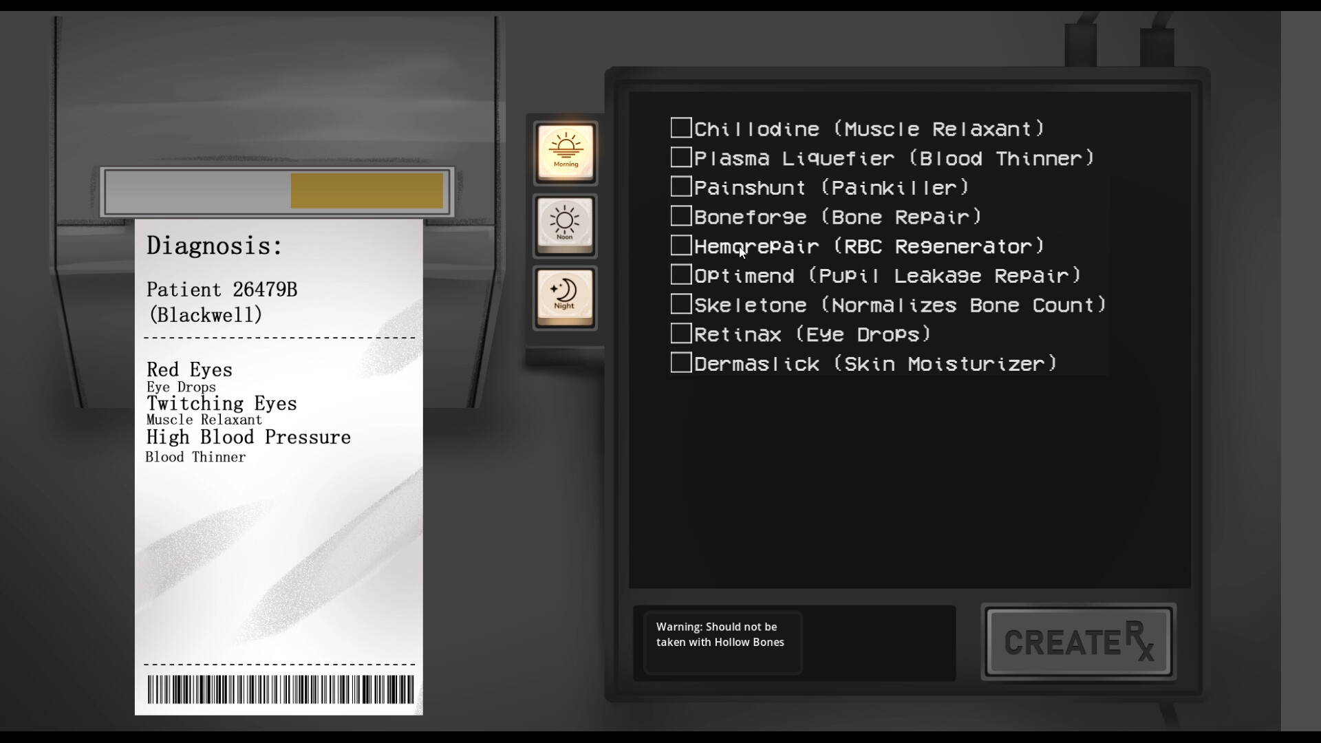Check the Chillodine muscle relaxant box

681,127
